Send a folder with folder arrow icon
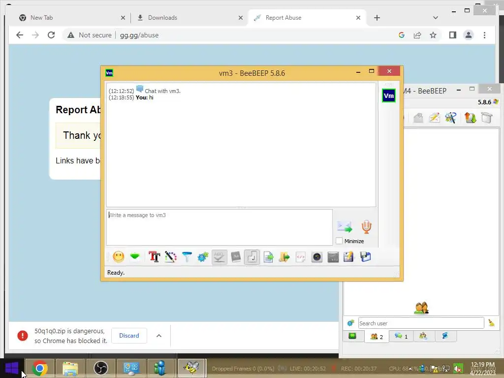The height and width of the screenshot is (378, 504). (x=284, y=257)
